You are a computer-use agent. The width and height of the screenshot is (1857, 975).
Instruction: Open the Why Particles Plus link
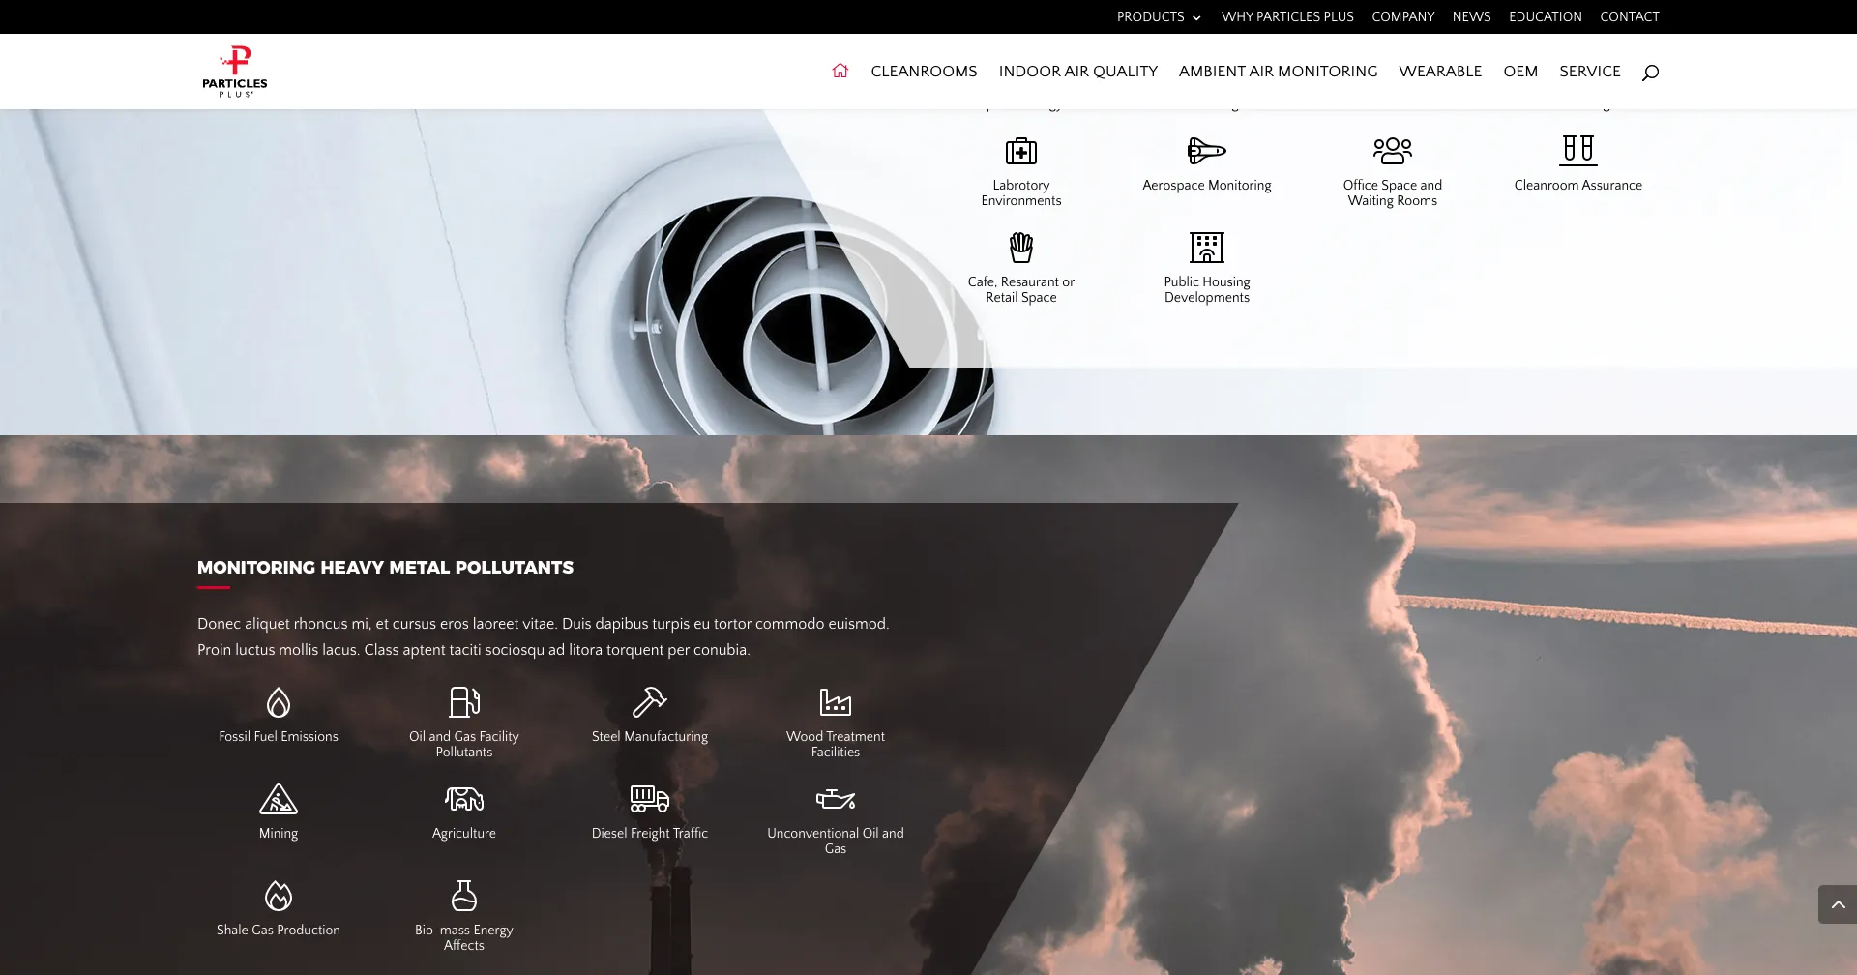tap(1287, 16)
